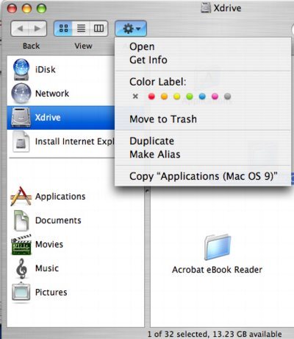Apply the green color label
Viewport: 294px width, 339px height.
click(190, 97)
